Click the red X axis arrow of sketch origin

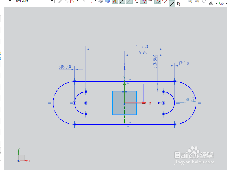pyautogui.click(x=136, y=103)
